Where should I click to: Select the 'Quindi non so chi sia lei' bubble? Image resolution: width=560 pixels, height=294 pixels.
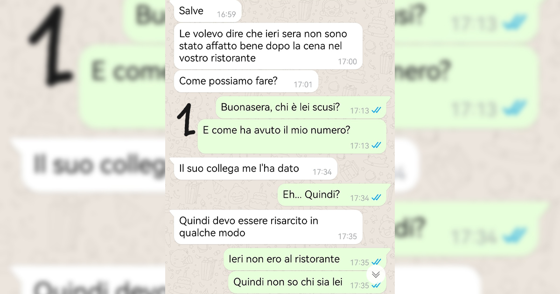(x=307, y=282)
